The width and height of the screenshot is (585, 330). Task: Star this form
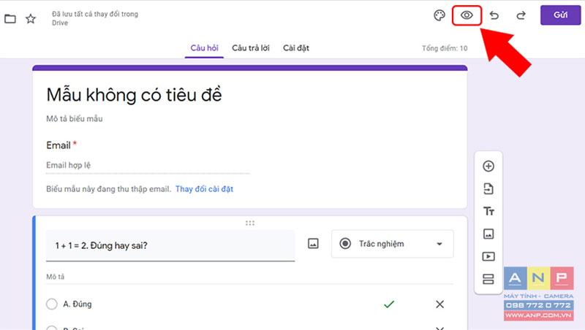(31, 19)
